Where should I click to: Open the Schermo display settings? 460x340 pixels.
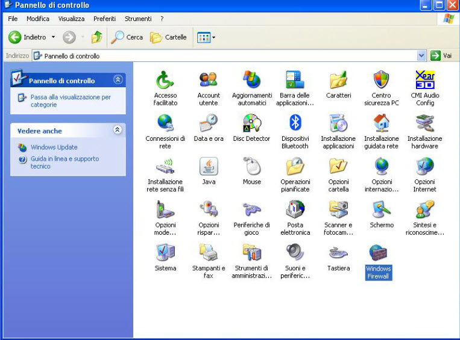pyautogui.click(x=381, y=211)
